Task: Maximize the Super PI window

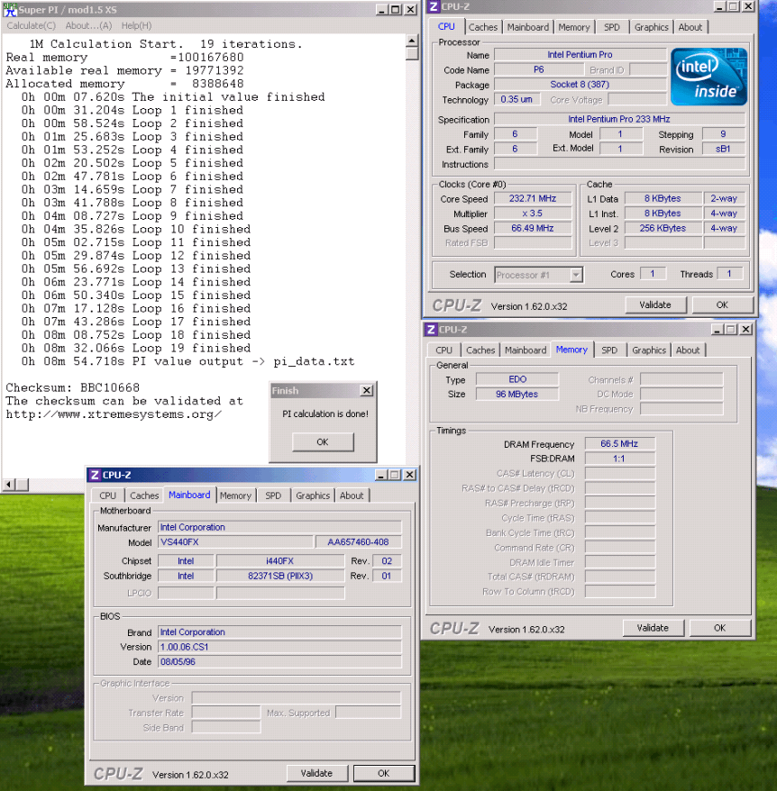Action: pyautogui.click(x=398, y=9)
